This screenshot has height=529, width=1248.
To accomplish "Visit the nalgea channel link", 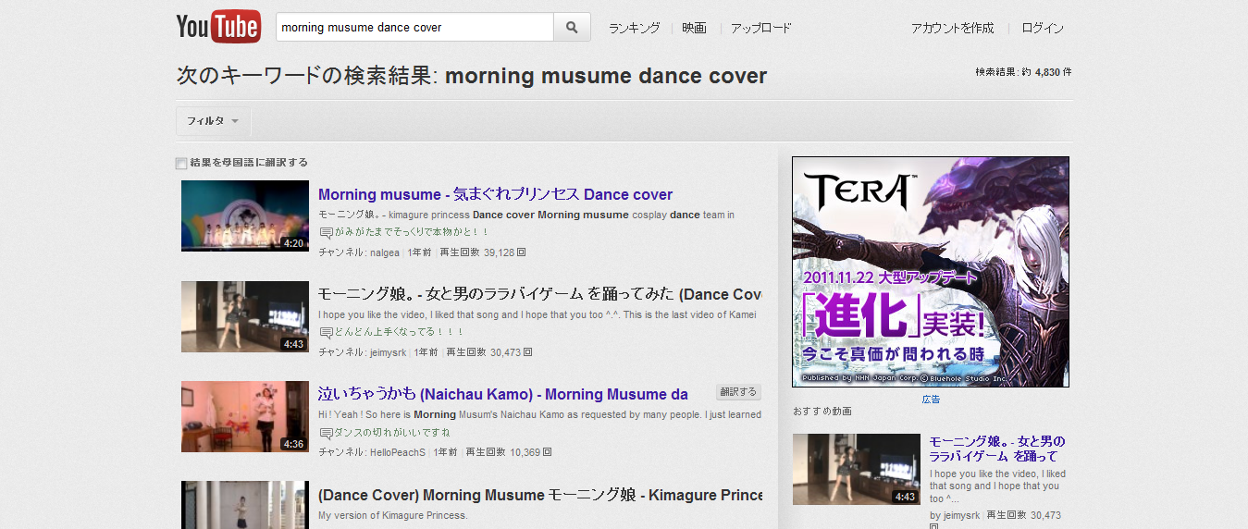I will point(385,252).
